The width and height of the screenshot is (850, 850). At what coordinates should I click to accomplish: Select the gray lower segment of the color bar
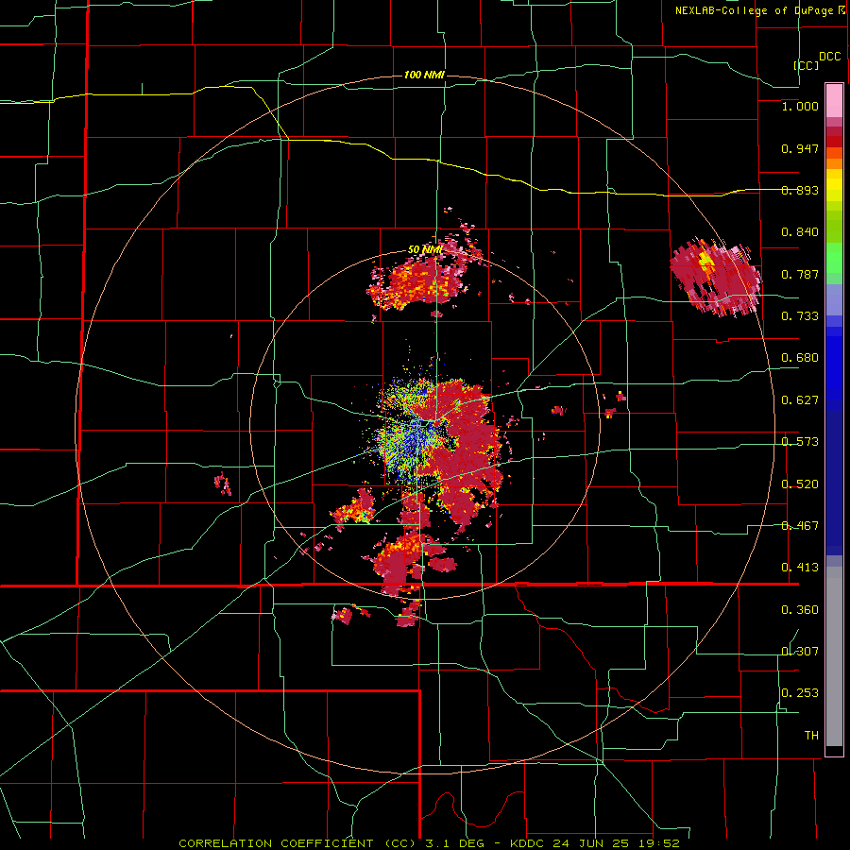[x=834, y=656]
